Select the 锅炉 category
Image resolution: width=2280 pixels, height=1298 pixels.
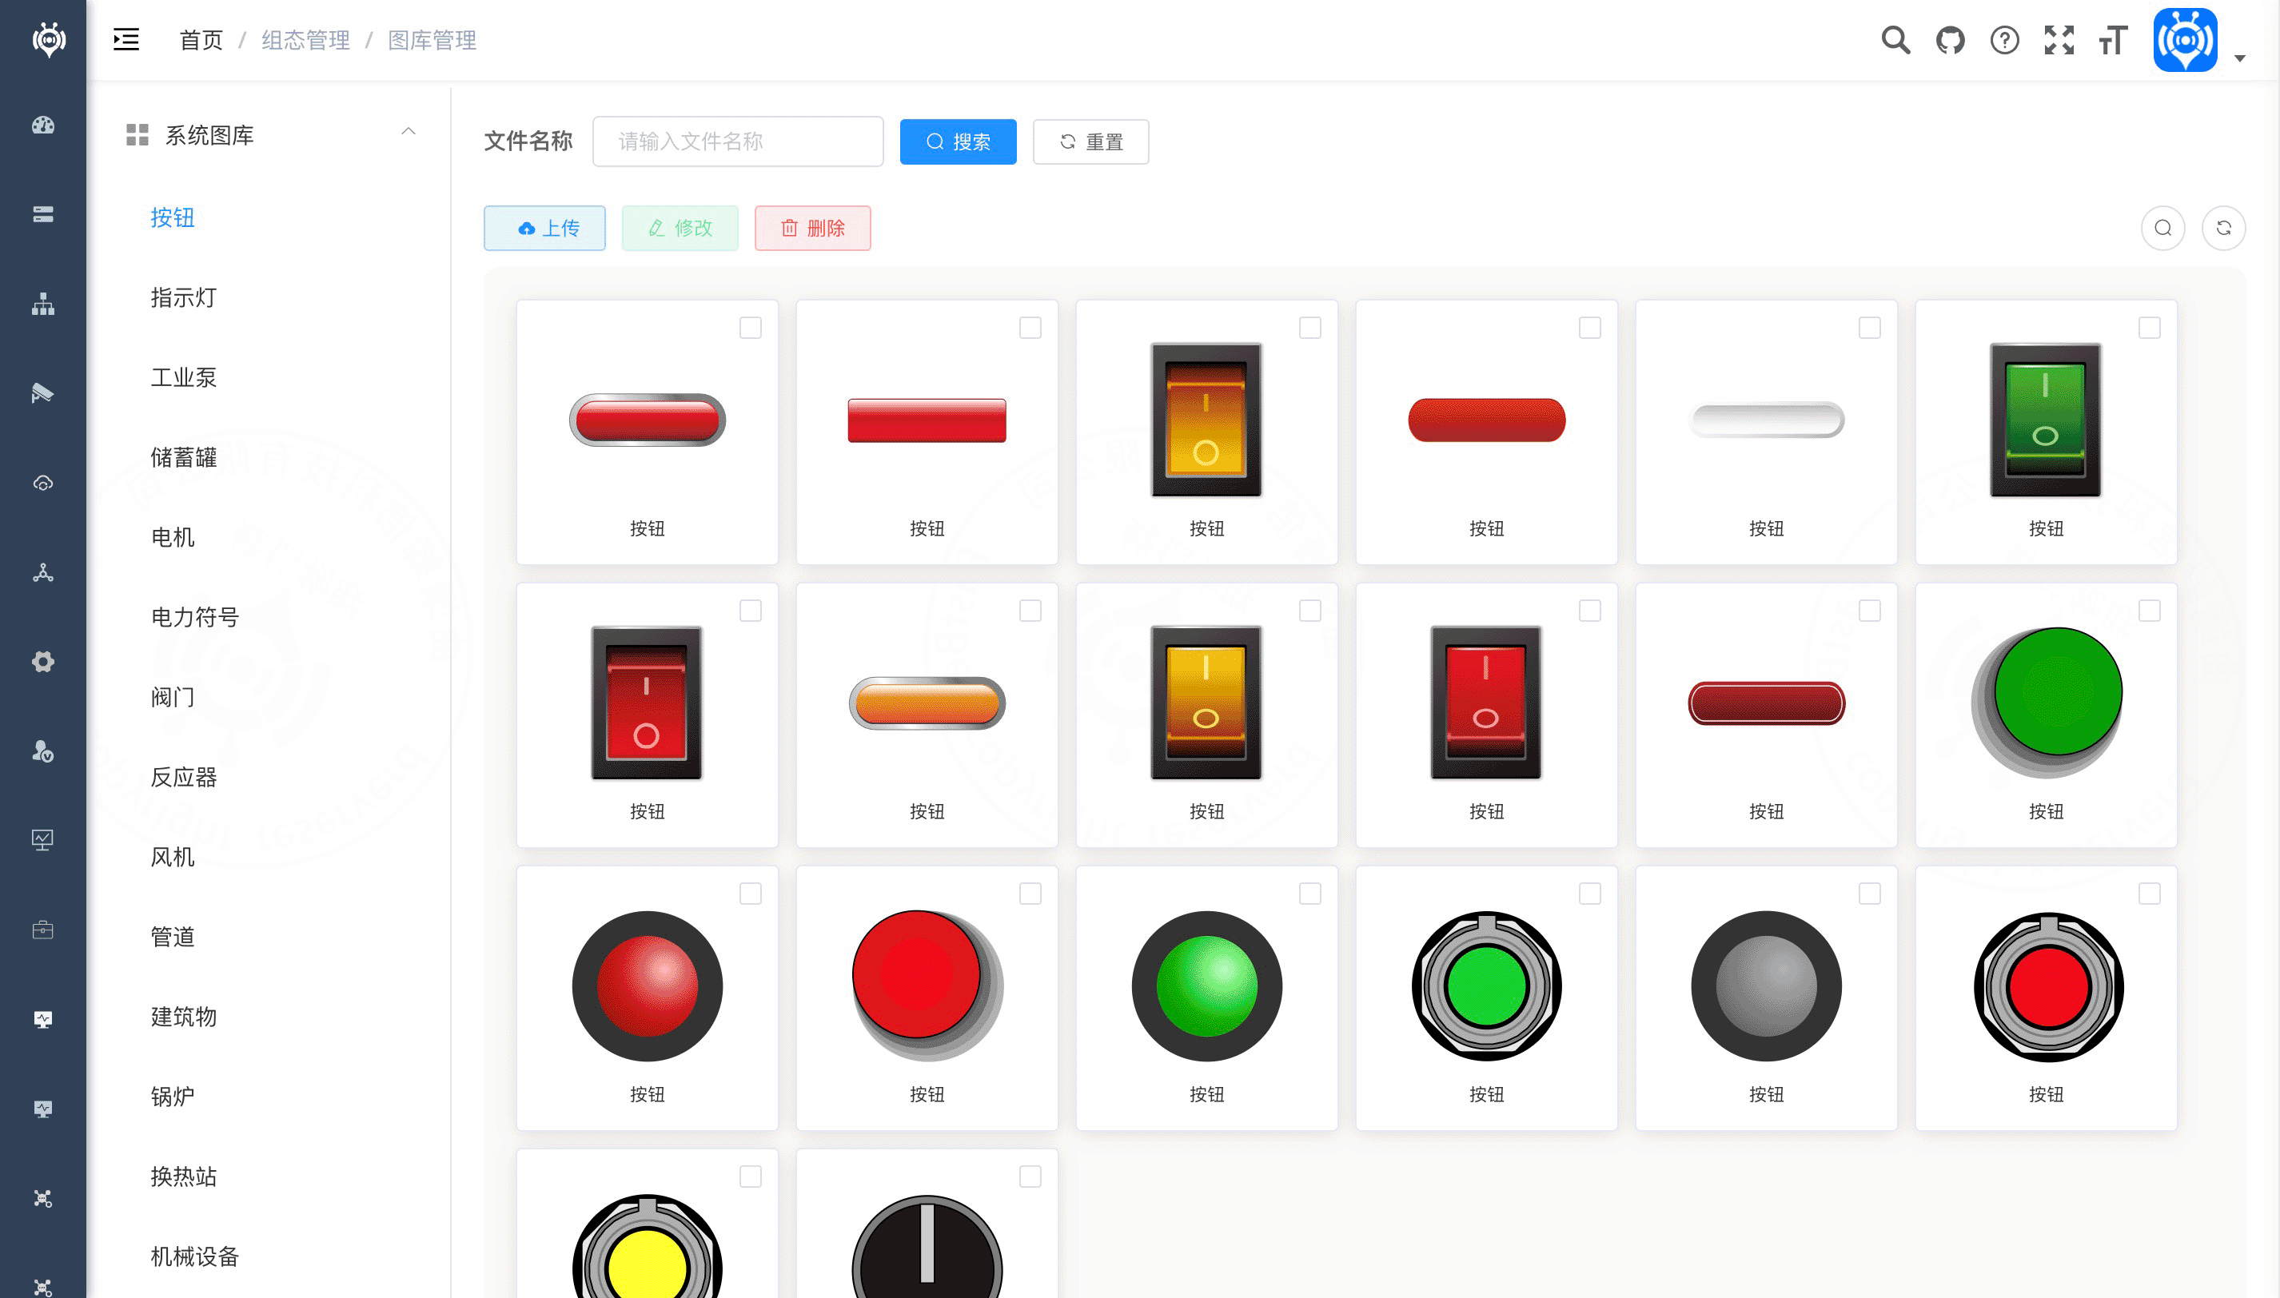click(172, 1097)
